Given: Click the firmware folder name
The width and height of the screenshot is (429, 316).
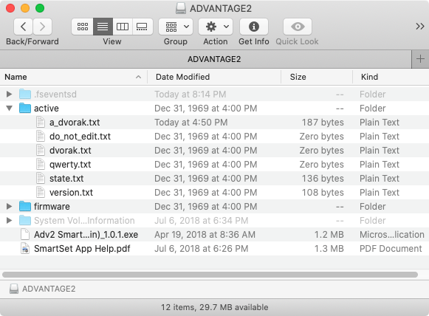Looking at the screenshot, I should pyautogui.click(x=52, y=206).
